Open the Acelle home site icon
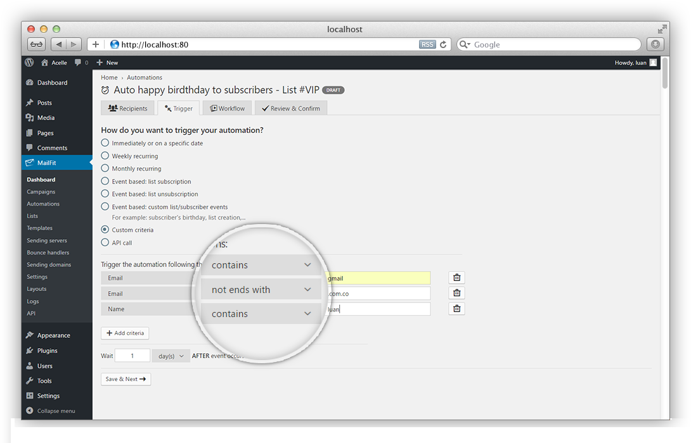 (x=44, y=63)
